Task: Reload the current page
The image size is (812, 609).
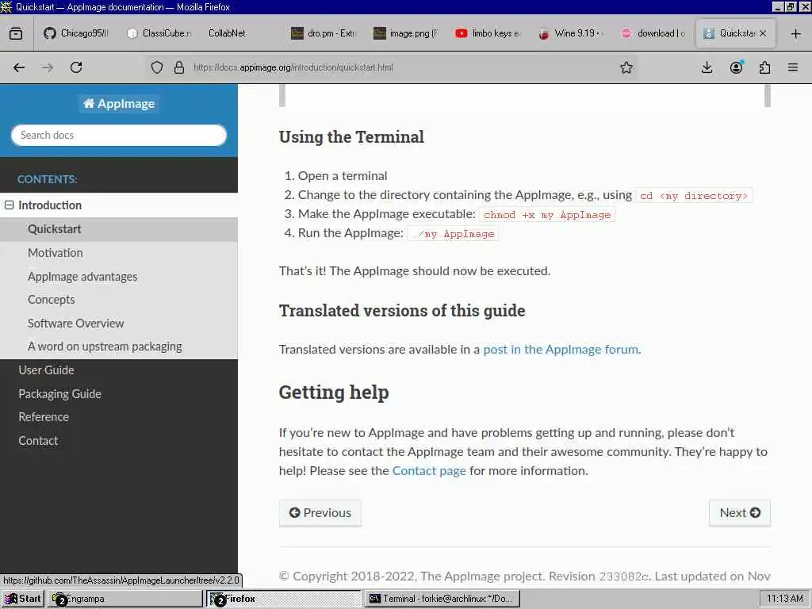Action: point(76,67)
